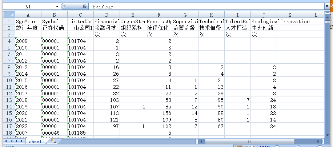Select row 3 header
Image resolution: width=333 pixels, height=147 pixels.
tap(9, 35)
